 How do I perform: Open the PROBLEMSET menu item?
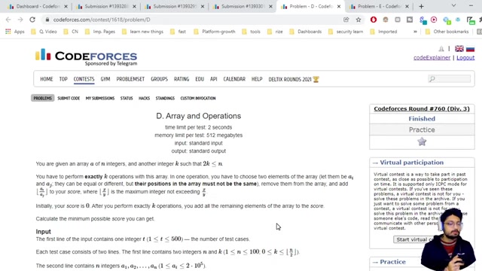130,79
